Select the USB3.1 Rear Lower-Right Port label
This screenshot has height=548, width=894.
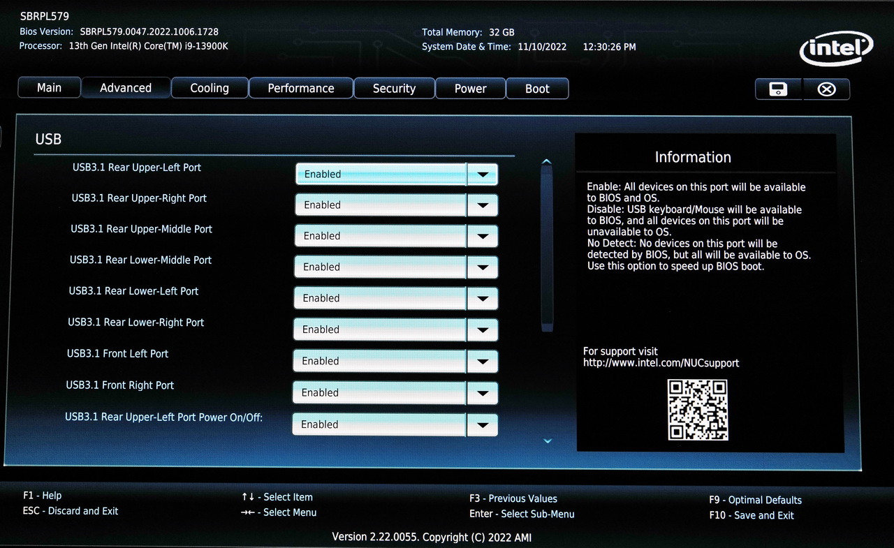point(136,323)
